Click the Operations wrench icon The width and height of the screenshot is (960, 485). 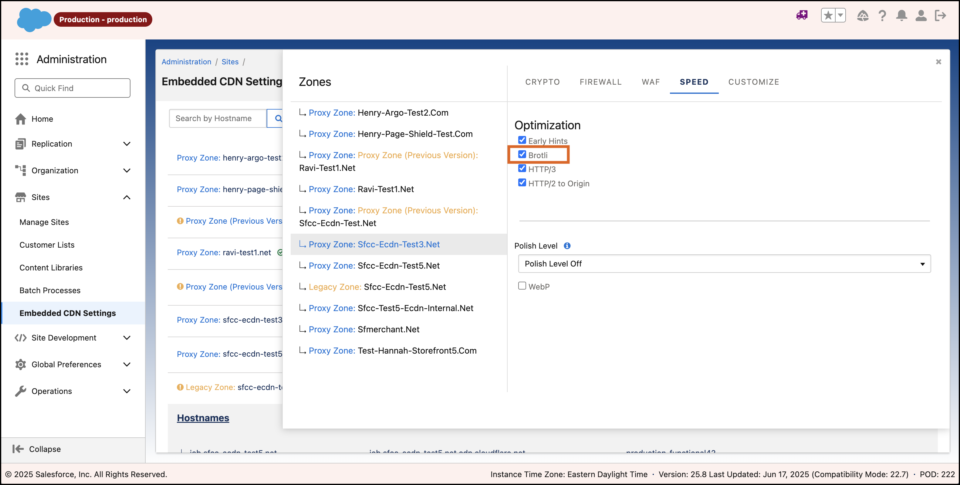[21, 391]
